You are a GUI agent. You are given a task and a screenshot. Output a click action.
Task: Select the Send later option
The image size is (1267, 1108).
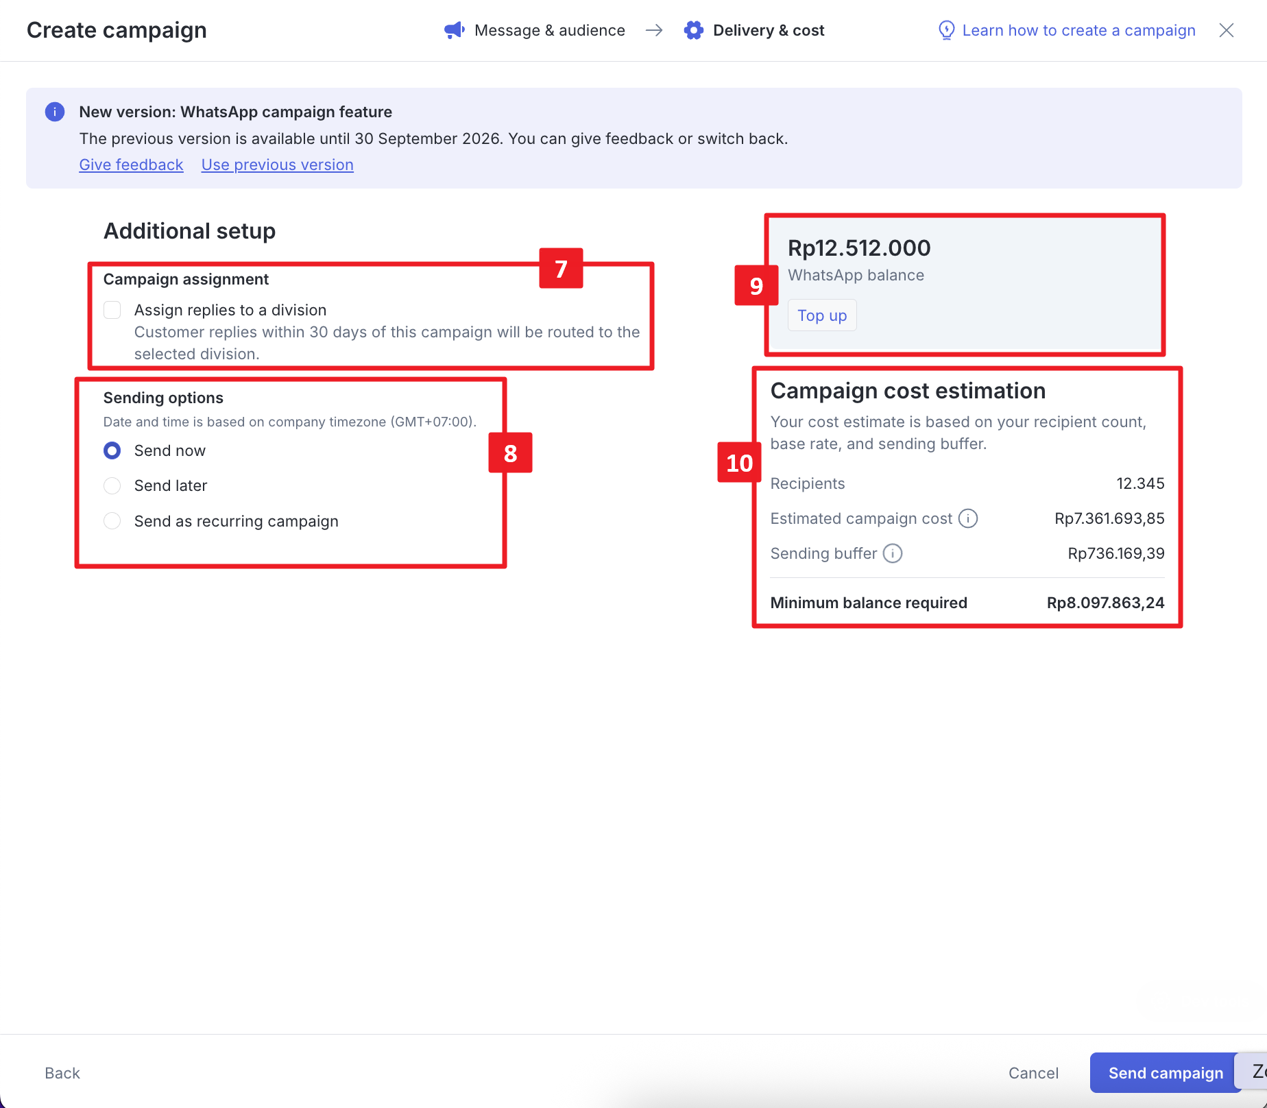click(112, 485)
